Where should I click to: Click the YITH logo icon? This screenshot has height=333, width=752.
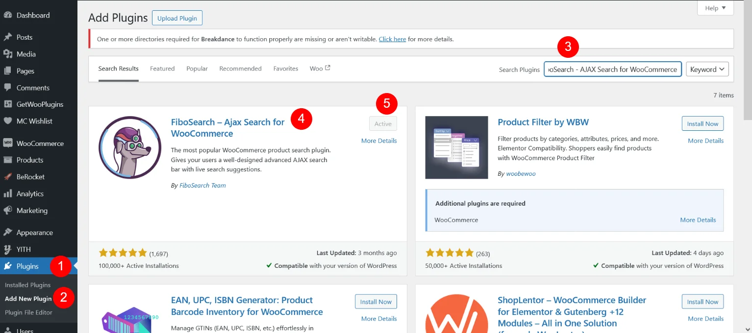pyautogui.click(x=8, y=249)
